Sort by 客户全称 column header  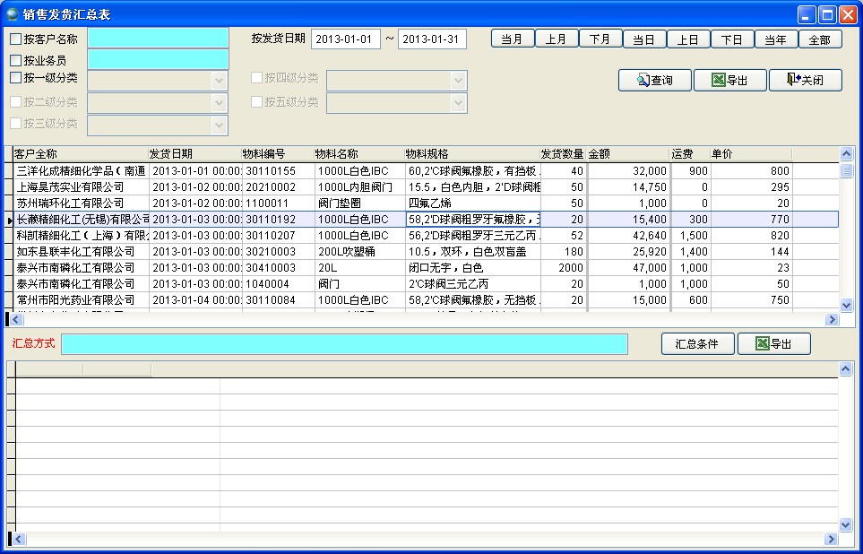tap(79, 154)
